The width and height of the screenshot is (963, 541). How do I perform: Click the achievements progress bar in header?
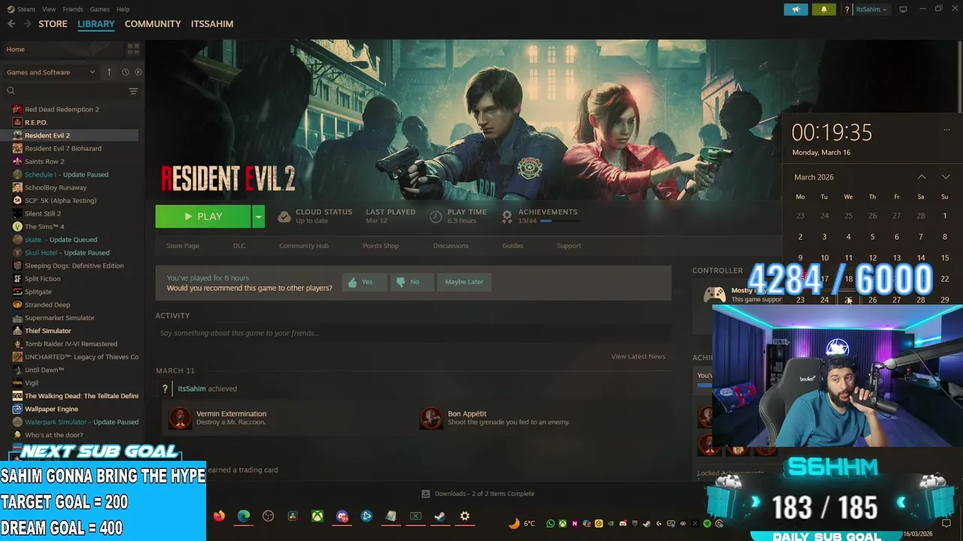coord(559,221)
